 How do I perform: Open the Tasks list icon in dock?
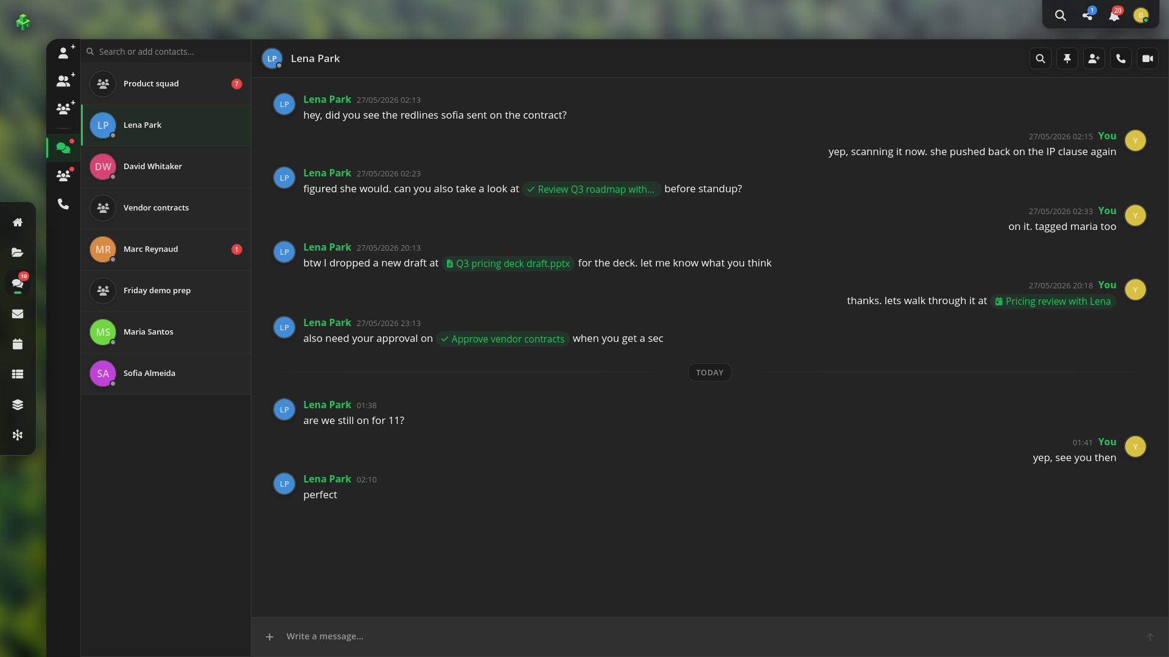(x=18, y=375)
